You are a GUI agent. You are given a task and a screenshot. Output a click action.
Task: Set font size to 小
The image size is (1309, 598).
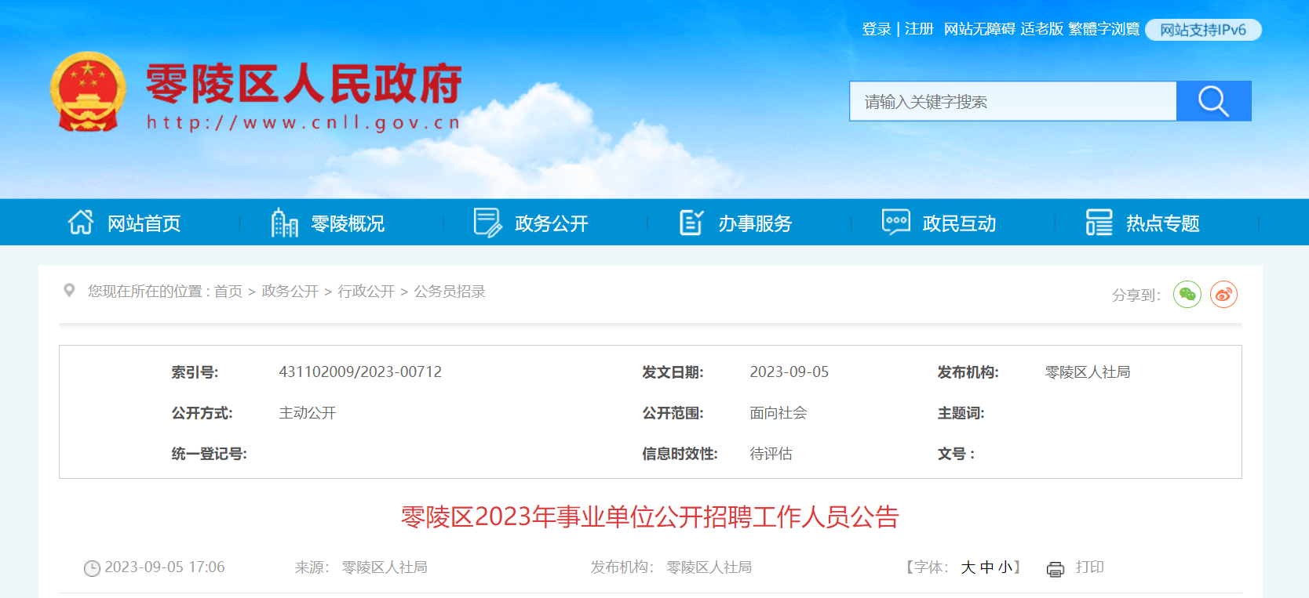[x=1005, y=567]
